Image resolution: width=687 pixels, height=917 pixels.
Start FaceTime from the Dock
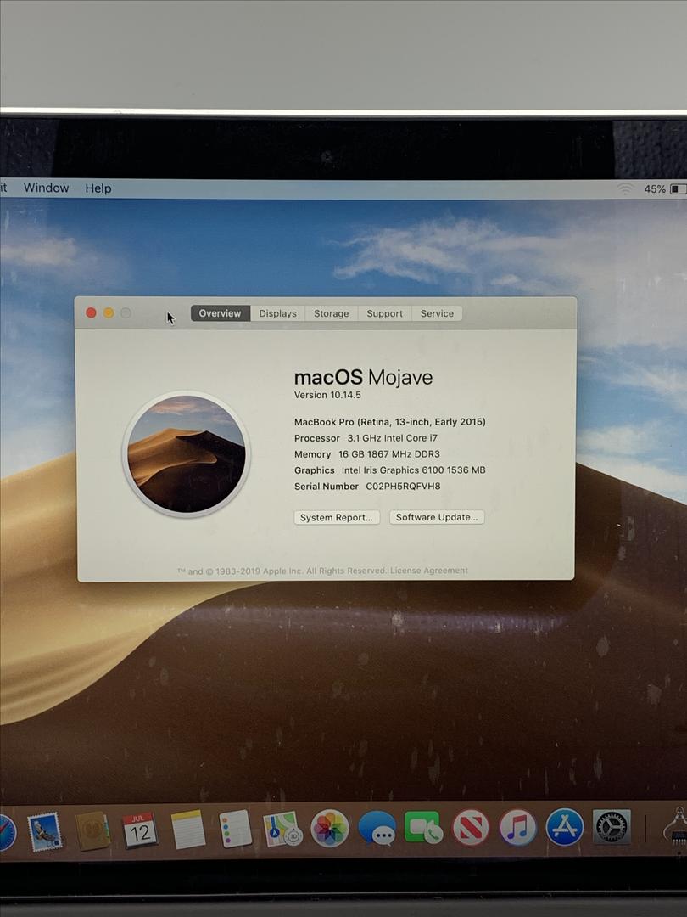423,828
